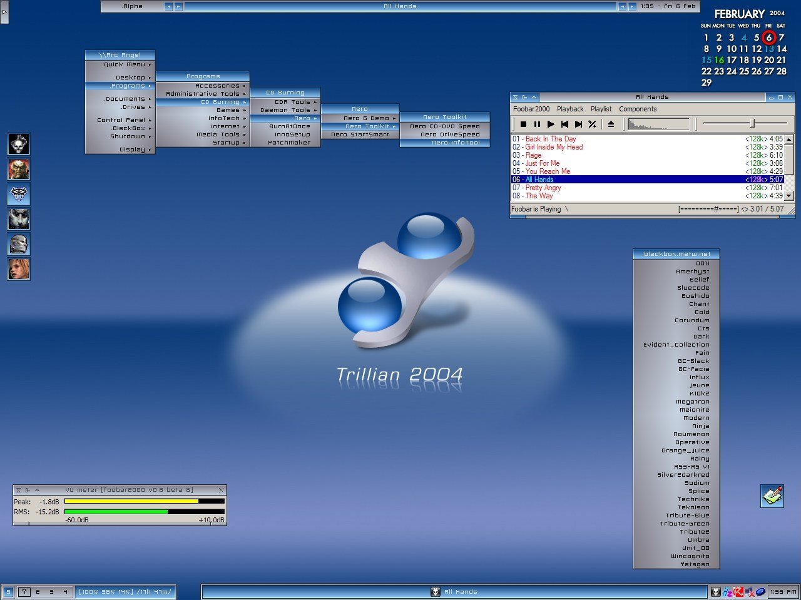
Task: Expand the Games submenu under Programs
Action: point(203,110)
